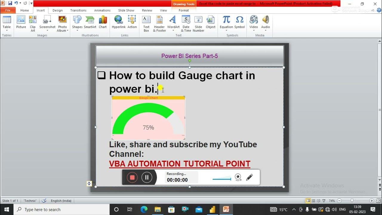Undo the last action
The image size is (382, 215).
(16, 3)
